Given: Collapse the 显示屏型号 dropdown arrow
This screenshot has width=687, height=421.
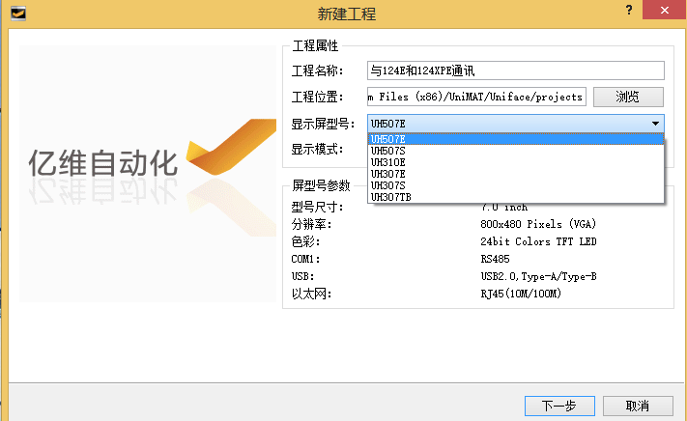Looking at the screenshot, I should [655, 124].
